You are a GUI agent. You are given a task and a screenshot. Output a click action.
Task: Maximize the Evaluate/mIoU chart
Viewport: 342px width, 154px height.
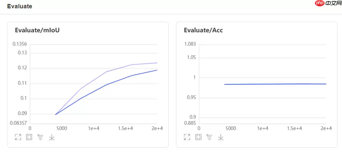pos(18,137)
